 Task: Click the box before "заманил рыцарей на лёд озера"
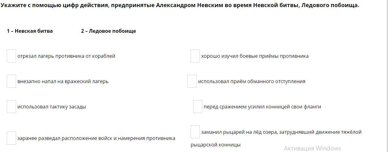(x=195, y=132)
